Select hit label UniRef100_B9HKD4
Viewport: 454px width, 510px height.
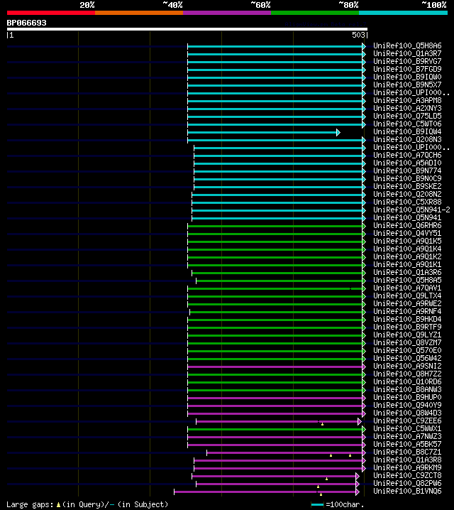pyautogui.click(x=407, y=319)
